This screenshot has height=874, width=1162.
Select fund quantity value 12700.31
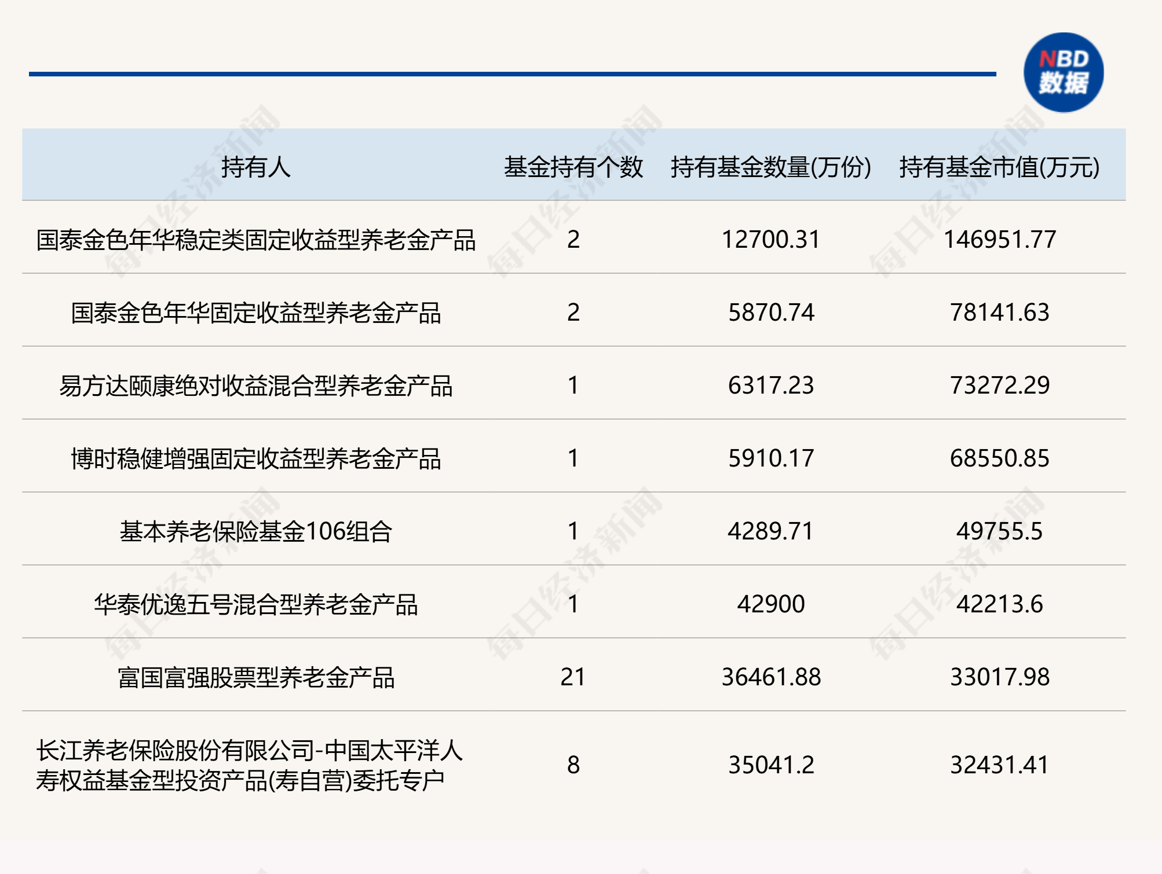[x=771, y=240]
